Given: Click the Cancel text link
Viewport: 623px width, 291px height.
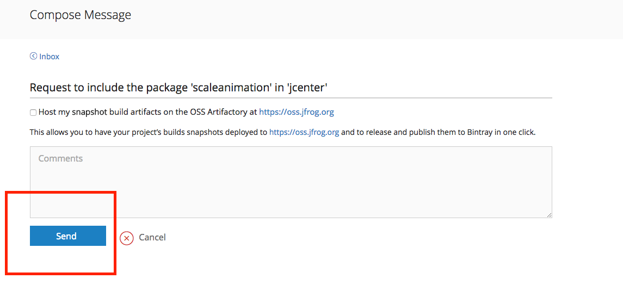Looking at the screenshot, I should (152, 237).
